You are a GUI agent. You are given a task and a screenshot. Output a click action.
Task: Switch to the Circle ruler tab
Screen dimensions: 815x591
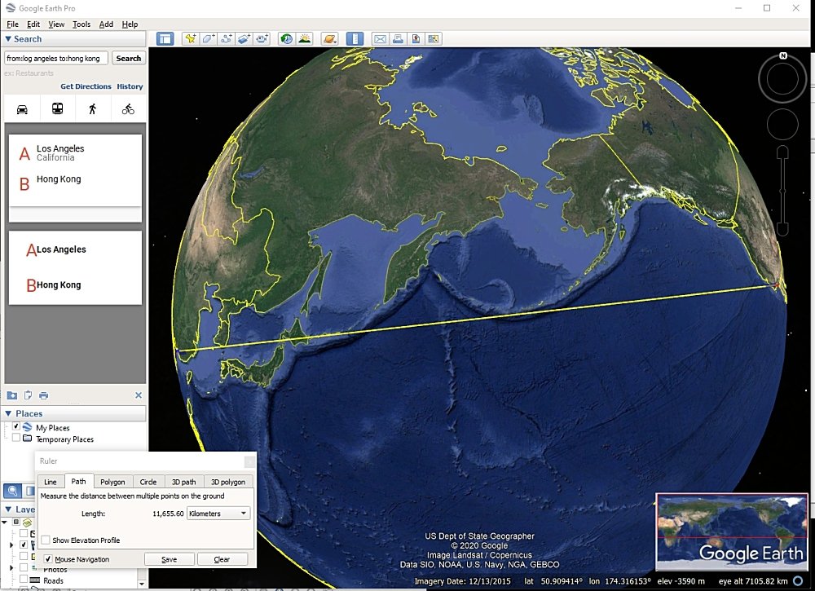coord(148,482)
